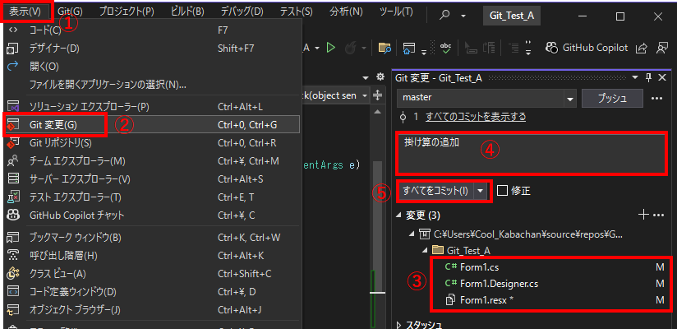Open Git 変更 window options dropdown arrow
677x329 pixels.
(634, 77)
